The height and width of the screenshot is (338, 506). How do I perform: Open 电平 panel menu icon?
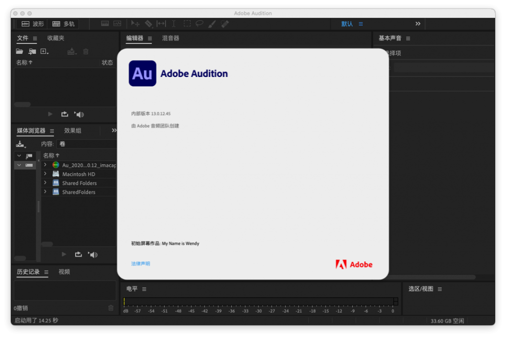[144, 289]
